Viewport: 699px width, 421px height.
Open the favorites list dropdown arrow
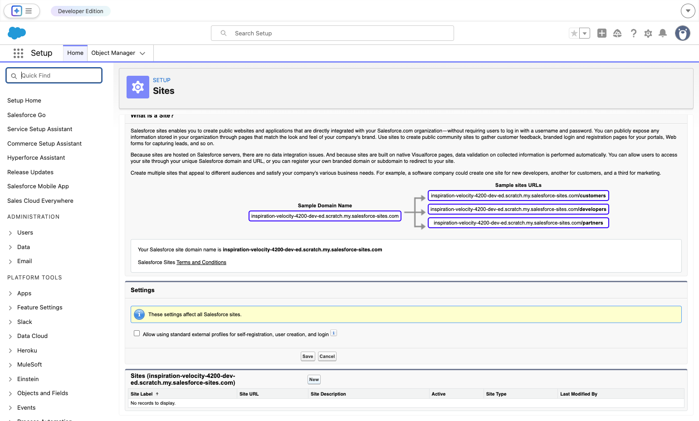pos(585,33)
